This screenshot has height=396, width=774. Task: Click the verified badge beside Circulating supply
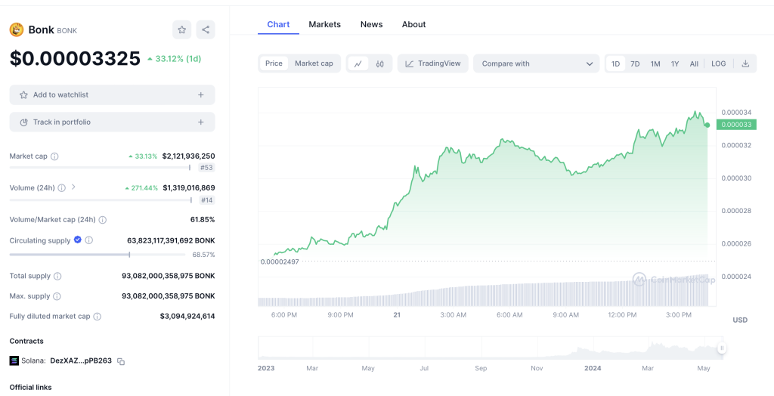[78, 240]
